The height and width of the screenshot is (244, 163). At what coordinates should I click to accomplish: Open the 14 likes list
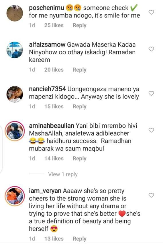(x=54, y=159)
